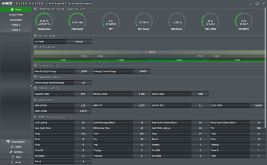Expand the CCD 0 chevron
The image size is (267, 165).
point(146,52)
